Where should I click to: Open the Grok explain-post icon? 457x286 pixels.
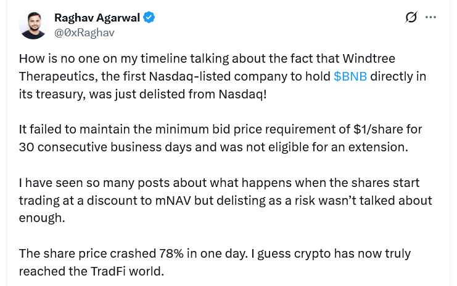point(411,18)
